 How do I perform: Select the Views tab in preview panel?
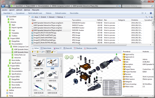(34, 55)
